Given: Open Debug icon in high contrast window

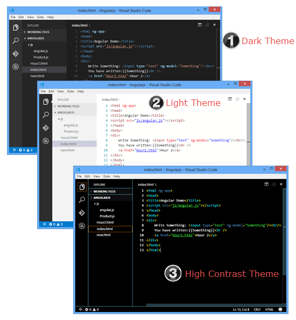Looking at the screenshot, I should (x=82, y=226).
